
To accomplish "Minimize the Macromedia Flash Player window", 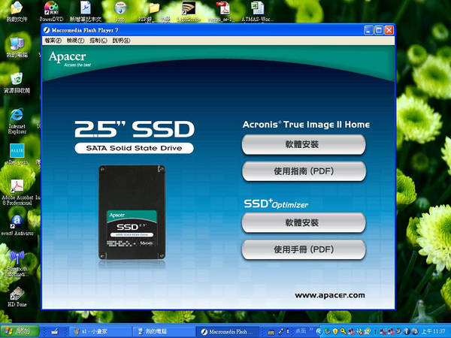I will (x=369, y=30).
